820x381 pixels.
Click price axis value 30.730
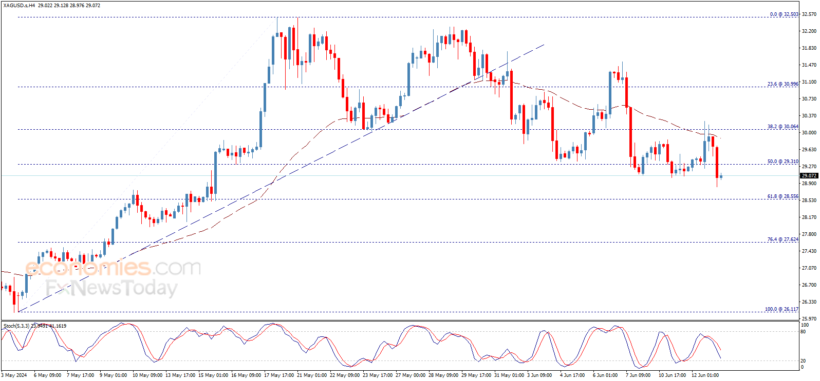pyautogui.click(x=809, y=99)
